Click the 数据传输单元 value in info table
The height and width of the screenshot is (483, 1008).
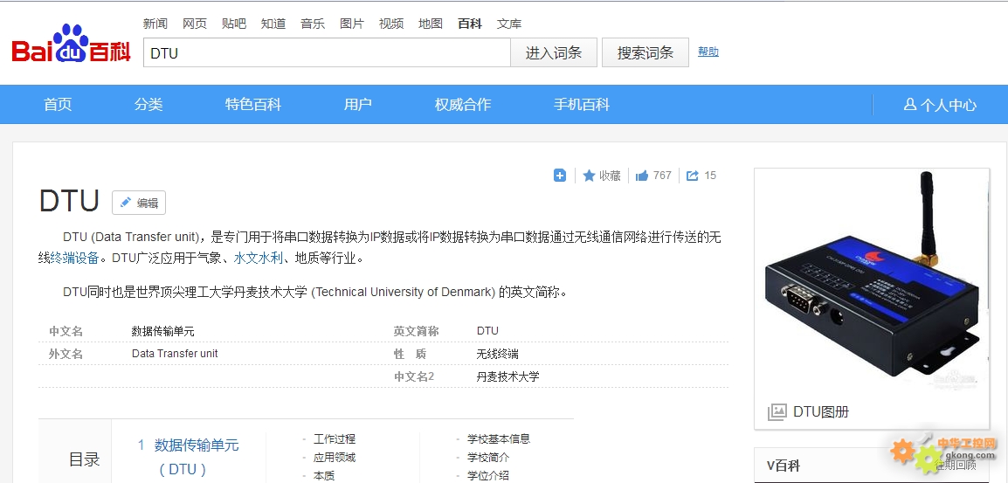[x=162, y=331]
